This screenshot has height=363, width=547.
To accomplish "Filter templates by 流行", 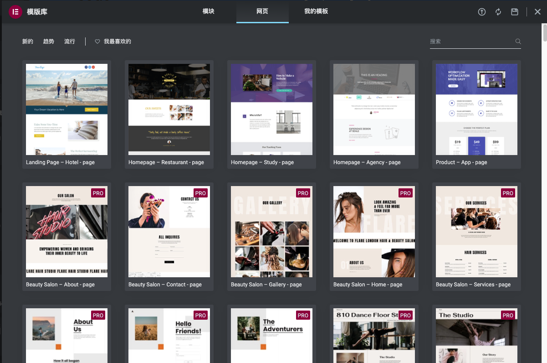I will pyautogui.click(x=70, y=41).
